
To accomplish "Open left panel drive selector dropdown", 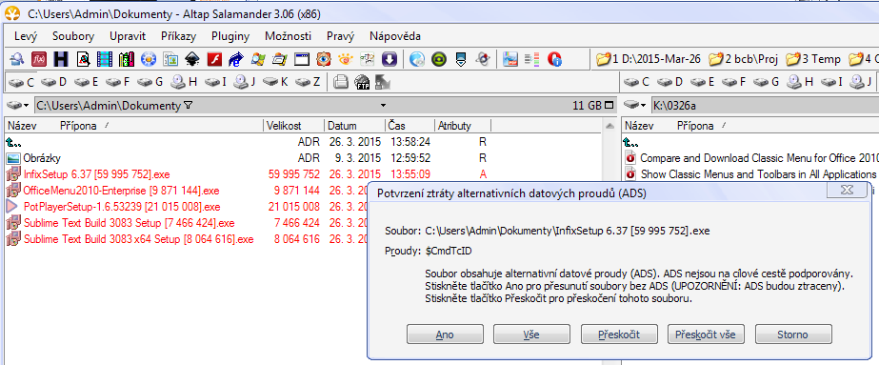I will 17,106.
